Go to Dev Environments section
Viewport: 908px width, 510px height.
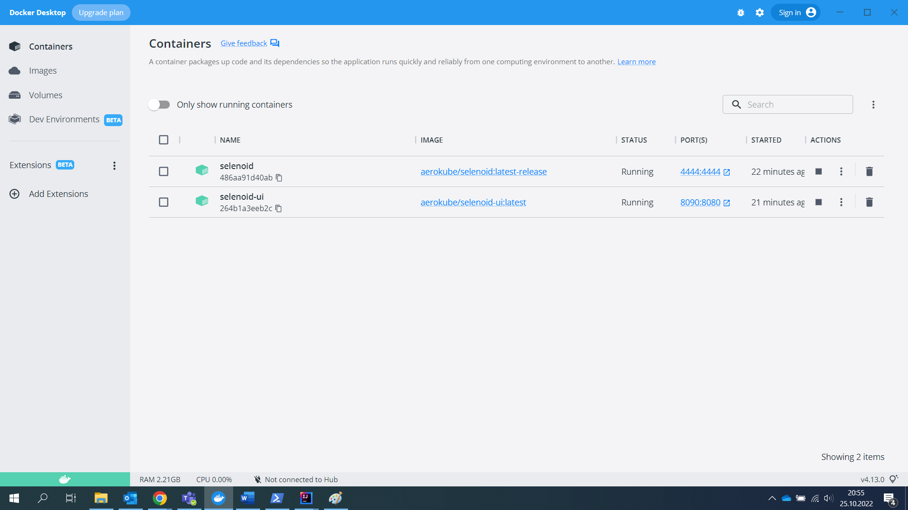[x=65, y=119]
